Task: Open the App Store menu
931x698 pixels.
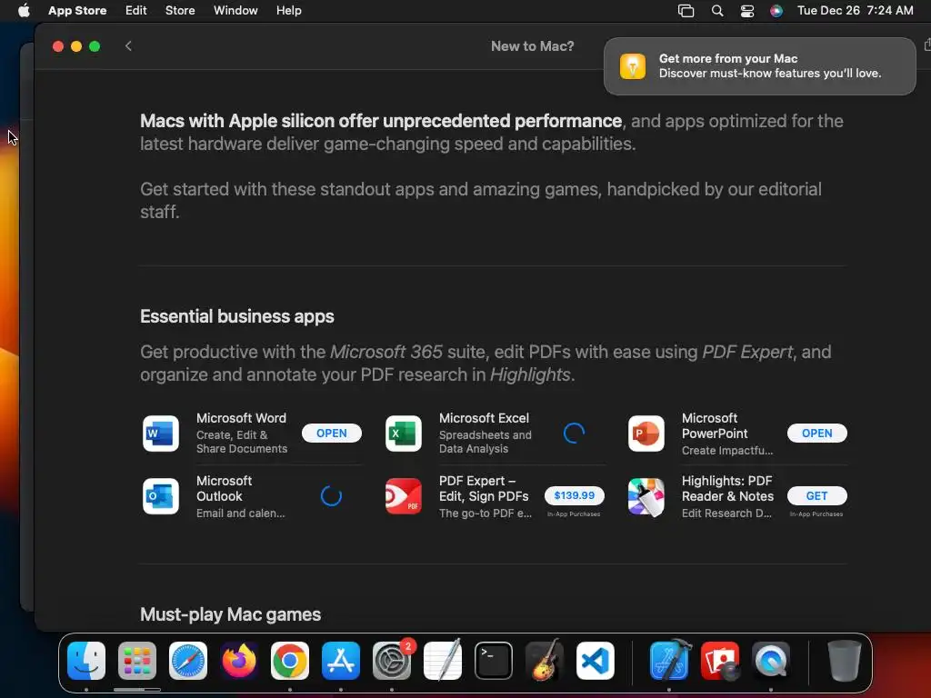Action: click(77, 10)
